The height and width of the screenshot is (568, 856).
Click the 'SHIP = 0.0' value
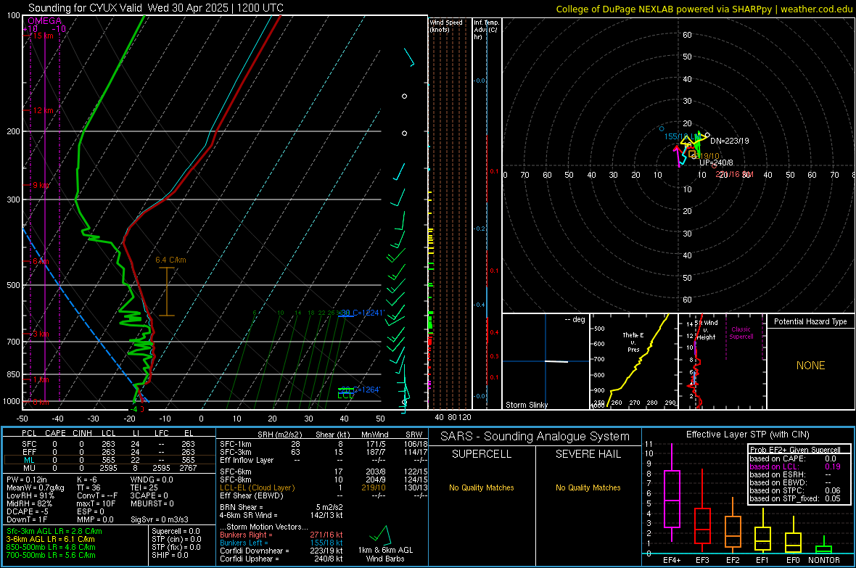coord(168,555)
